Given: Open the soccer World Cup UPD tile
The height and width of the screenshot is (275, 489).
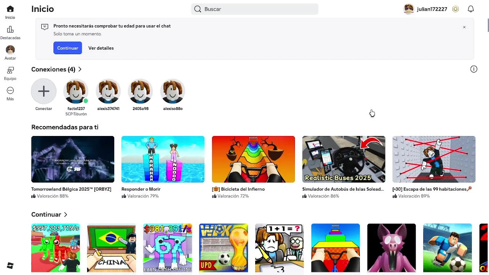Looking at the screenshot, I should (x=223, y=248).
